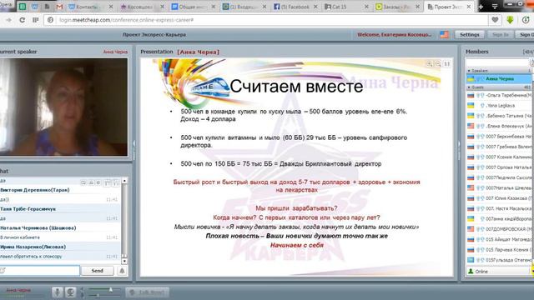The width and height of the screenshot is (534, 300).
Task: Select member Ольга Теребенина
Action: [499, 96]
